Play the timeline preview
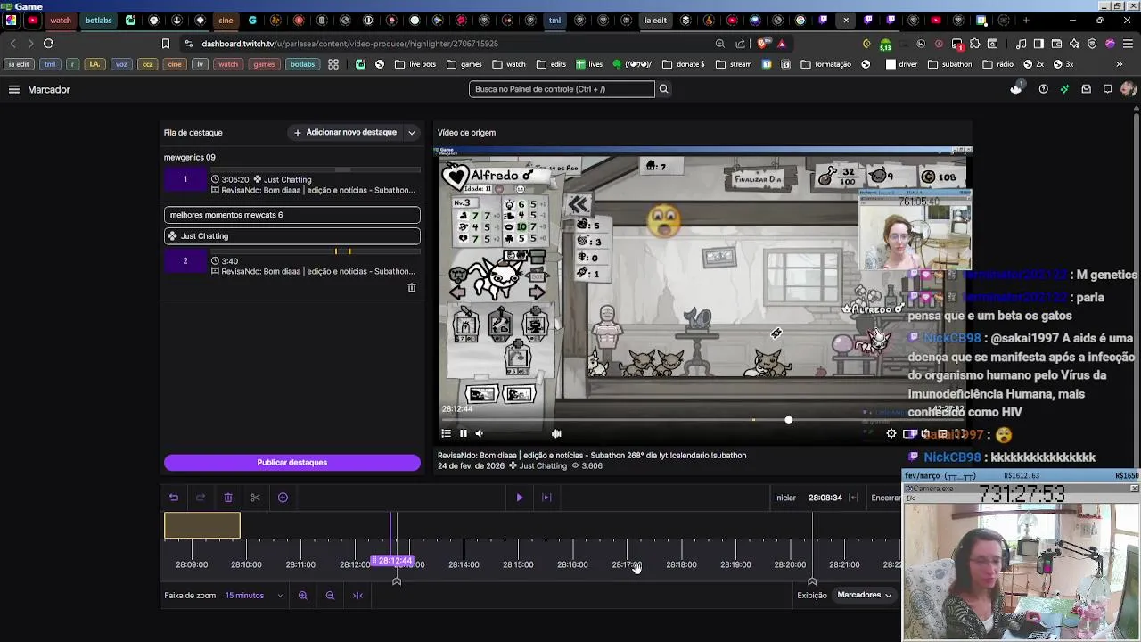Image resolution: width=1141 pixels, height=642 pixels. coord(520,498)
